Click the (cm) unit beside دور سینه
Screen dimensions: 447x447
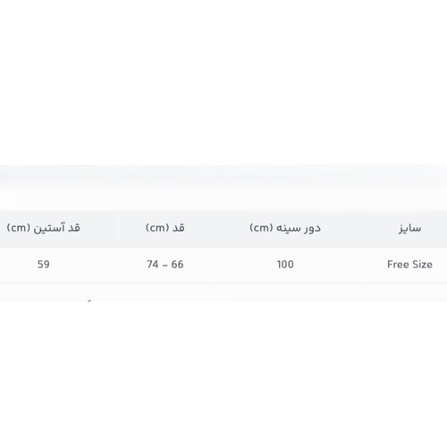click(x=261, y=228)
